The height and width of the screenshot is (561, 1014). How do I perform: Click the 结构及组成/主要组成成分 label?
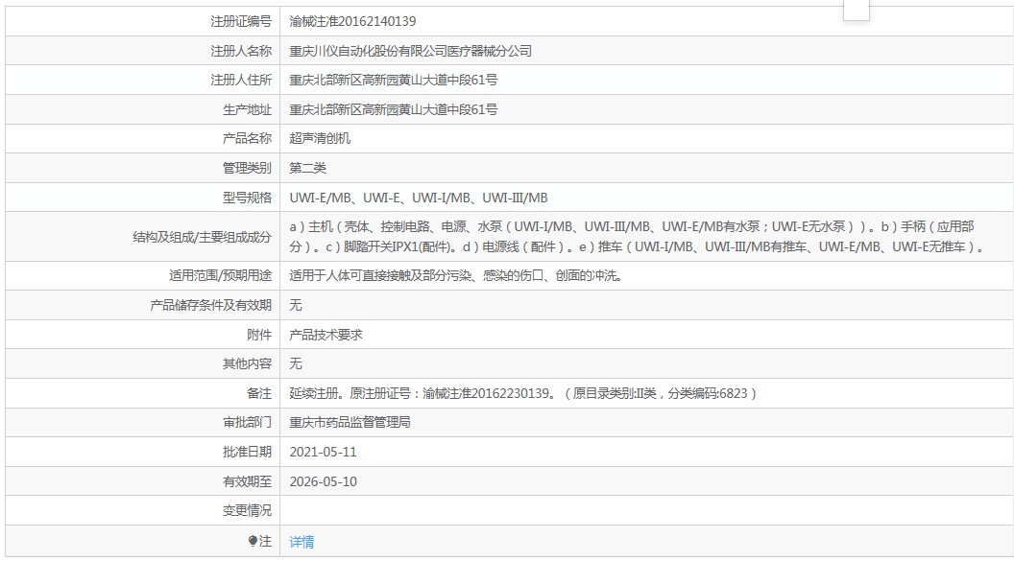pyautogui.click(x=202, y=237)
